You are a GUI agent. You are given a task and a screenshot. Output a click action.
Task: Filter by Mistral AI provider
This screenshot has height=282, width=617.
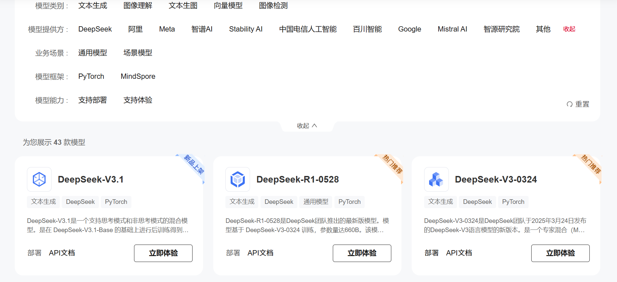452,29
